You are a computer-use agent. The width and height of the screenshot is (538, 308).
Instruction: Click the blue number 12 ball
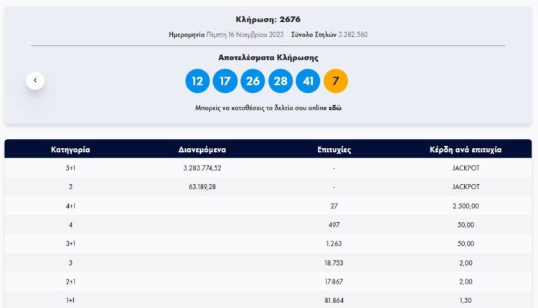pyautogui.click(x=197, y=81)
